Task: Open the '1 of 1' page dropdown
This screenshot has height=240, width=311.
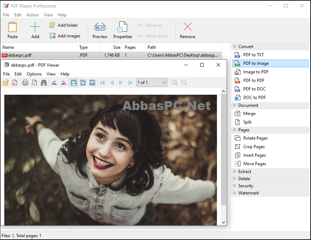Action: point(152,83)
